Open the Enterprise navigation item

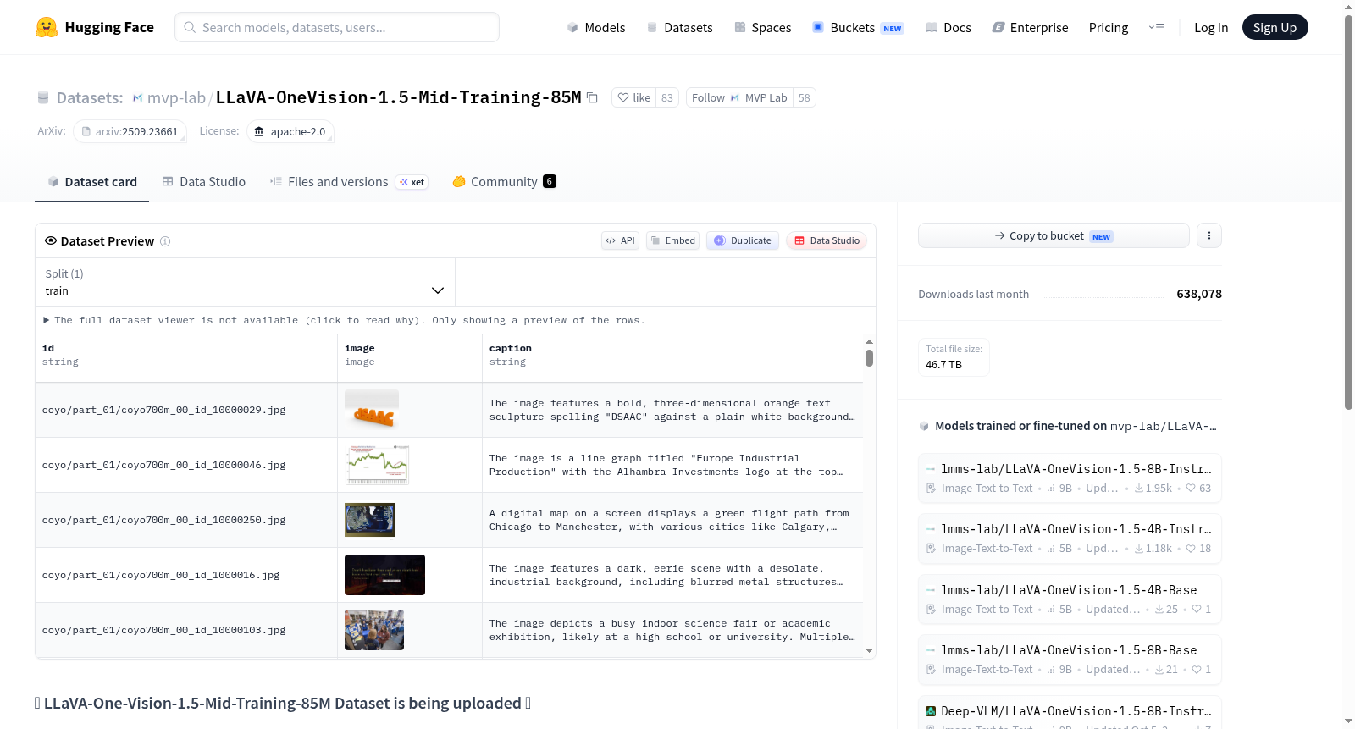1030,27
